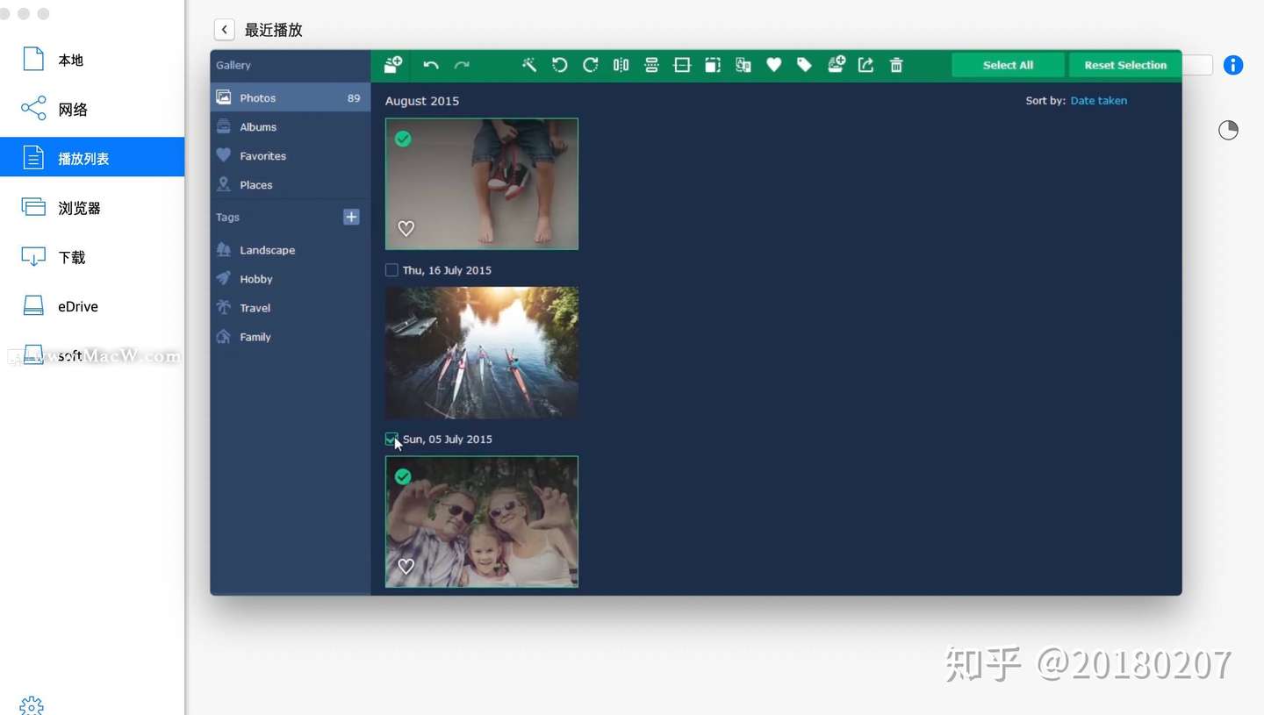Rotate photo clockwise

tap(590, 65)
